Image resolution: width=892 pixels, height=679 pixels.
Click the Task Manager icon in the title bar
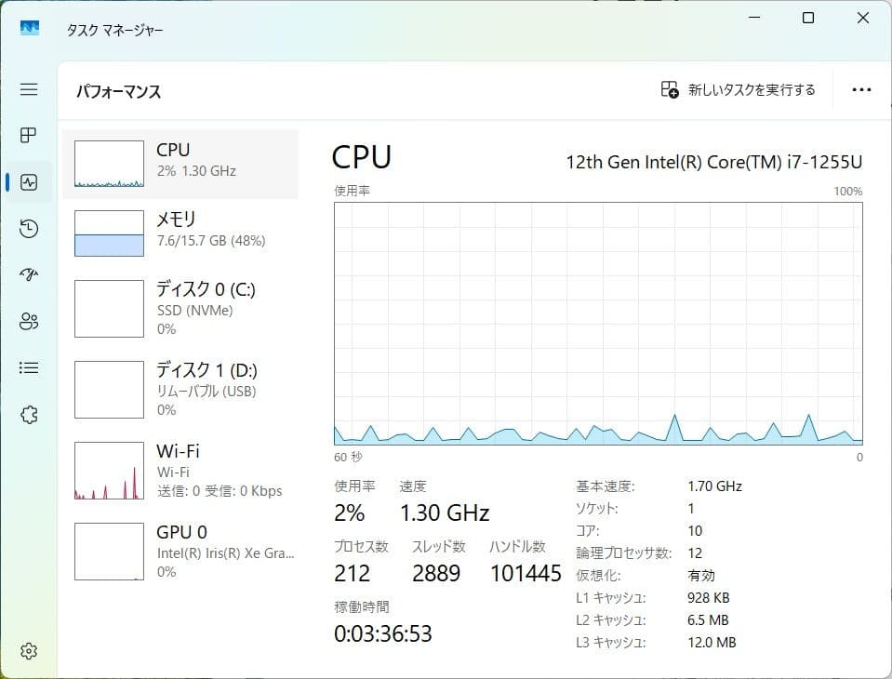point(28,27)
